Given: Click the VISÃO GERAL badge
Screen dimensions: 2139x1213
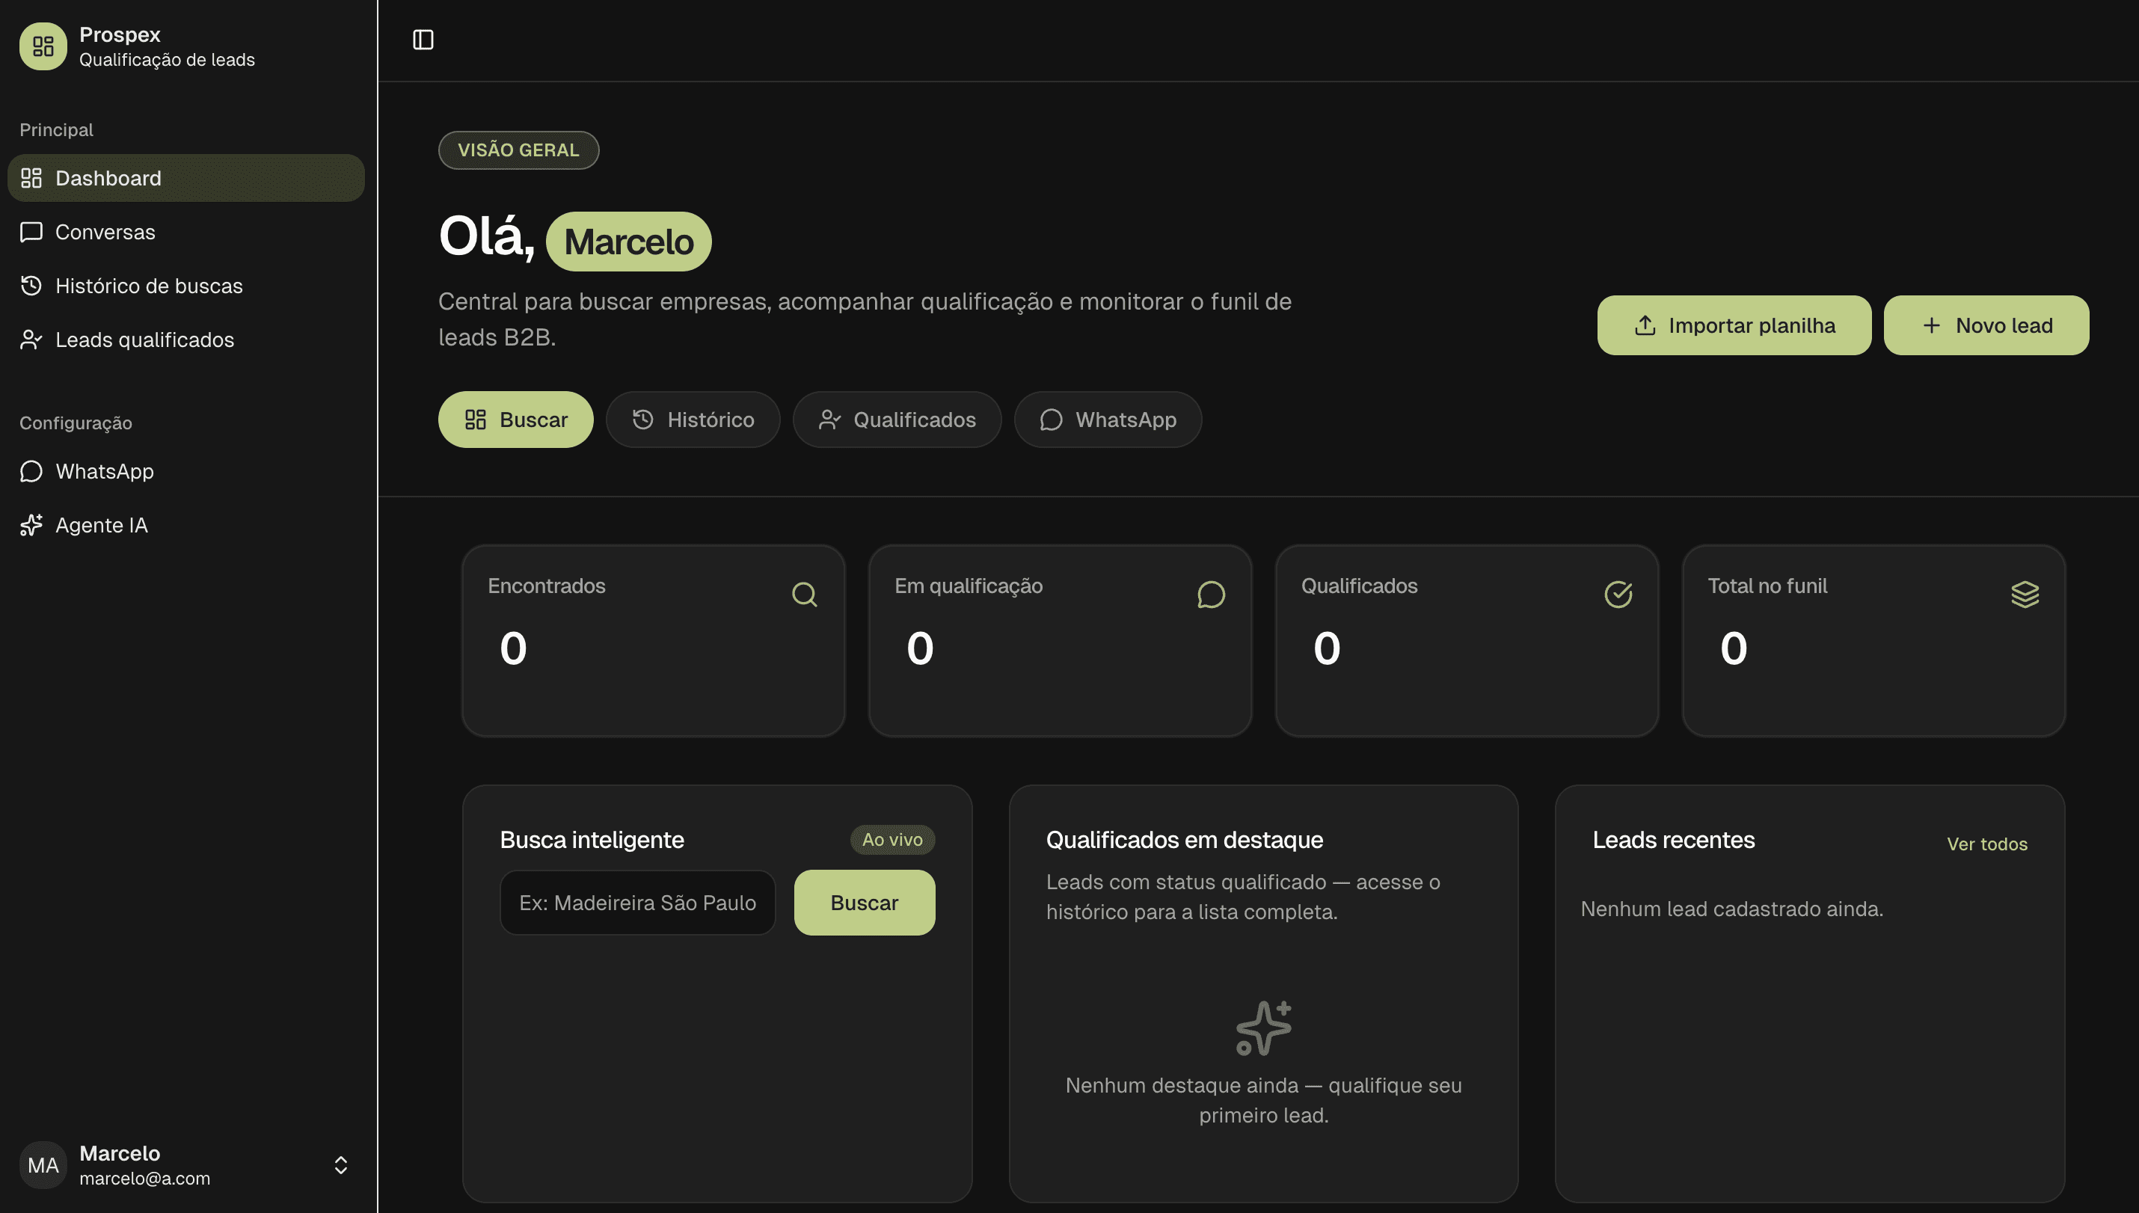Looking at the screenshot, I should click(518, 150).
